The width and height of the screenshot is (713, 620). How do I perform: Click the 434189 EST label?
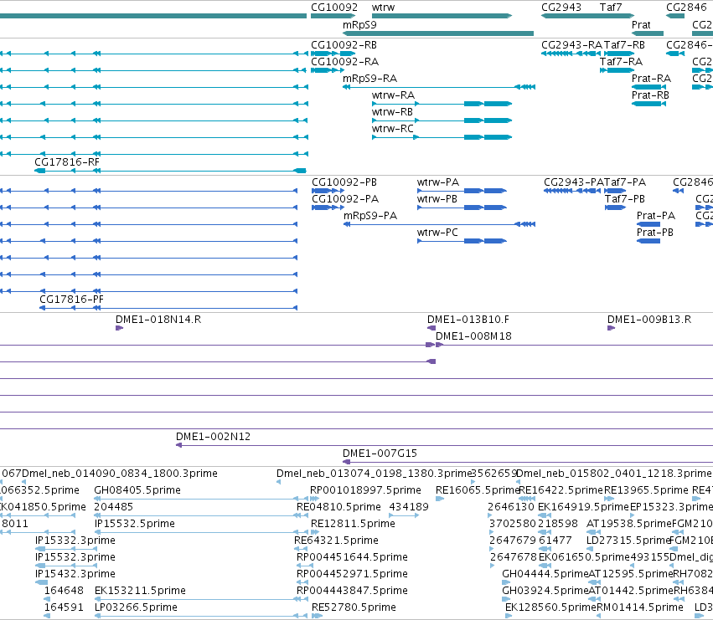point(409,507)
